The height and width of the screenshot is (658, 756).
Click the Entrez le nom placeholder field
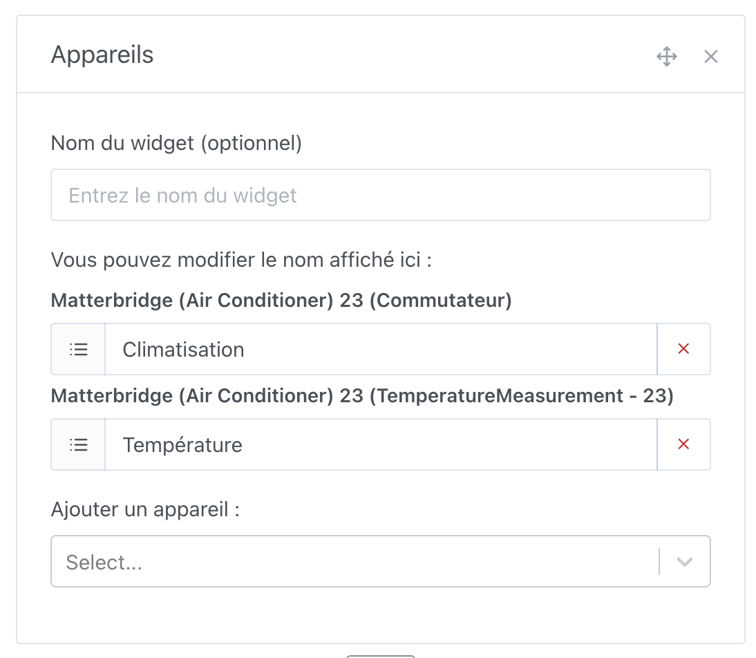coord(380,195)
